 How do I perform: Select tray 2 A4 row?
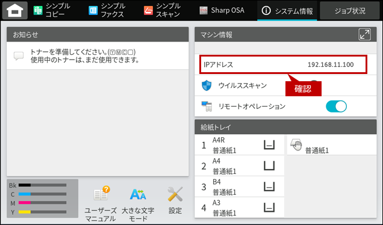click(240, 165)
